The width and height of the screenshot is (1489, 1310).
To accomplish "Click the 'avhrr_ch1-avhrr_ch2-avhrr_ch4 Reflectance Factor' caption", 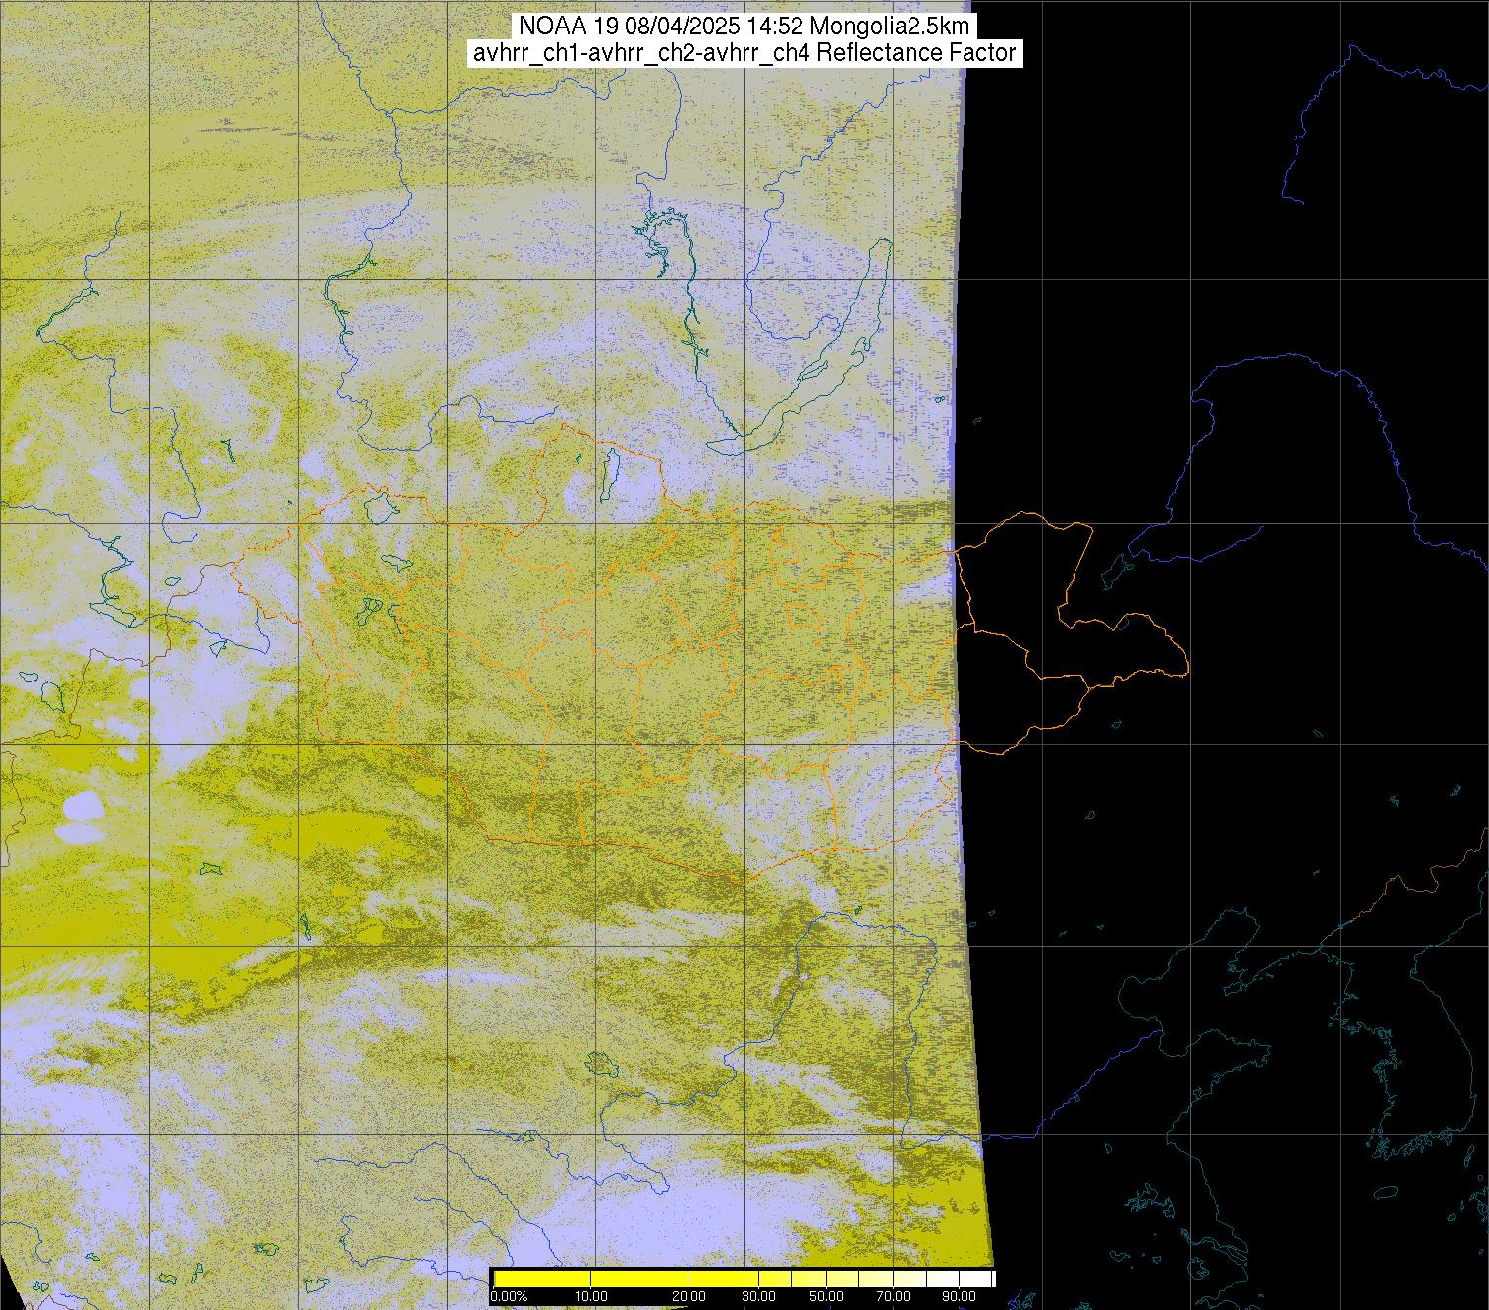I will (x=744, y=53).
